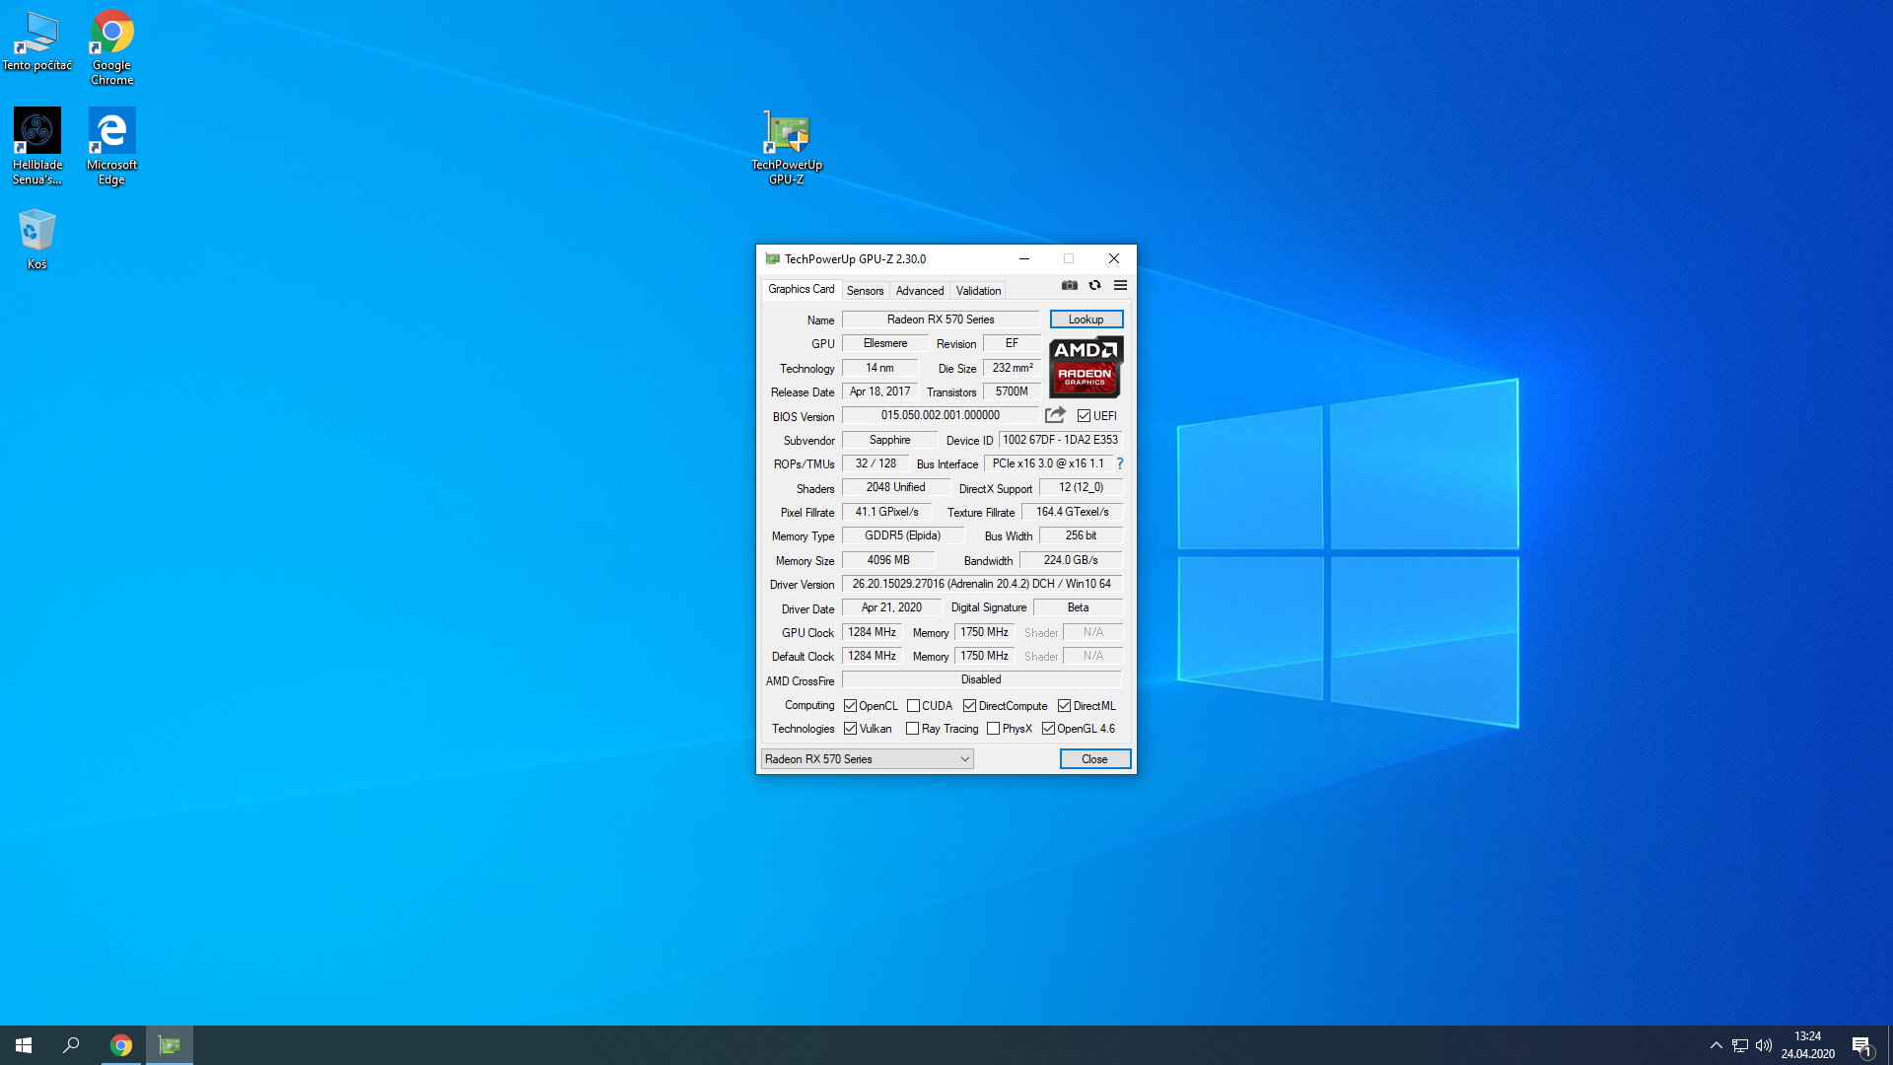Select the Koš recycle bin icon

coord(37,240)
